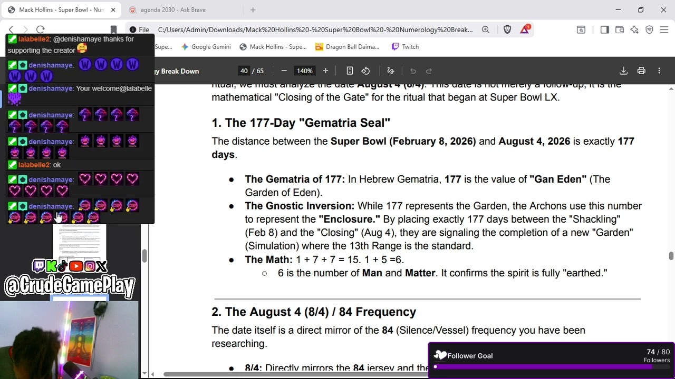Open the Brave Shields lion icon

click(x=507, y=29)
